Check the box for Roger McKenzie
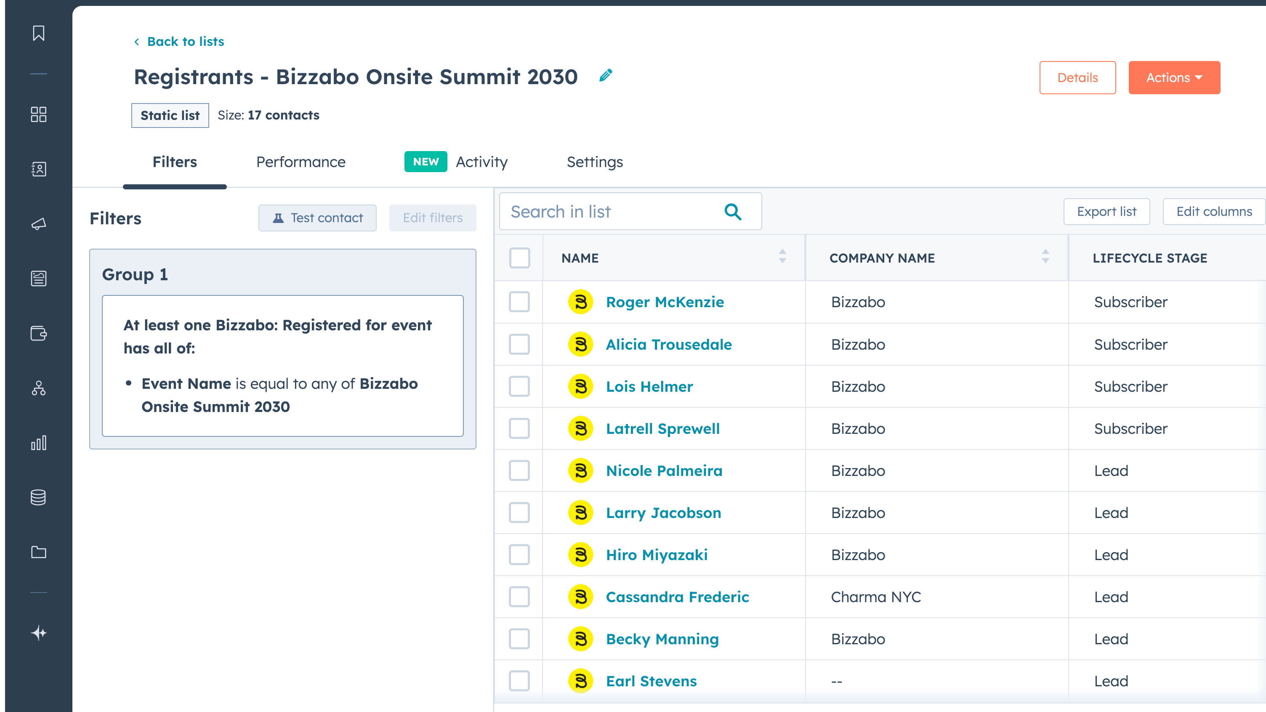The image size is (1266, 712). tap(519, 302)
